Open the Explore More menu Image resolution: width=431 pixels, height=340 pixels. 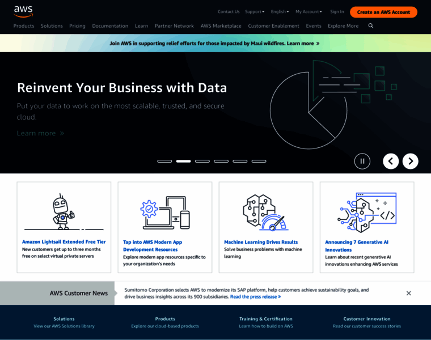[x=343, y=26]
